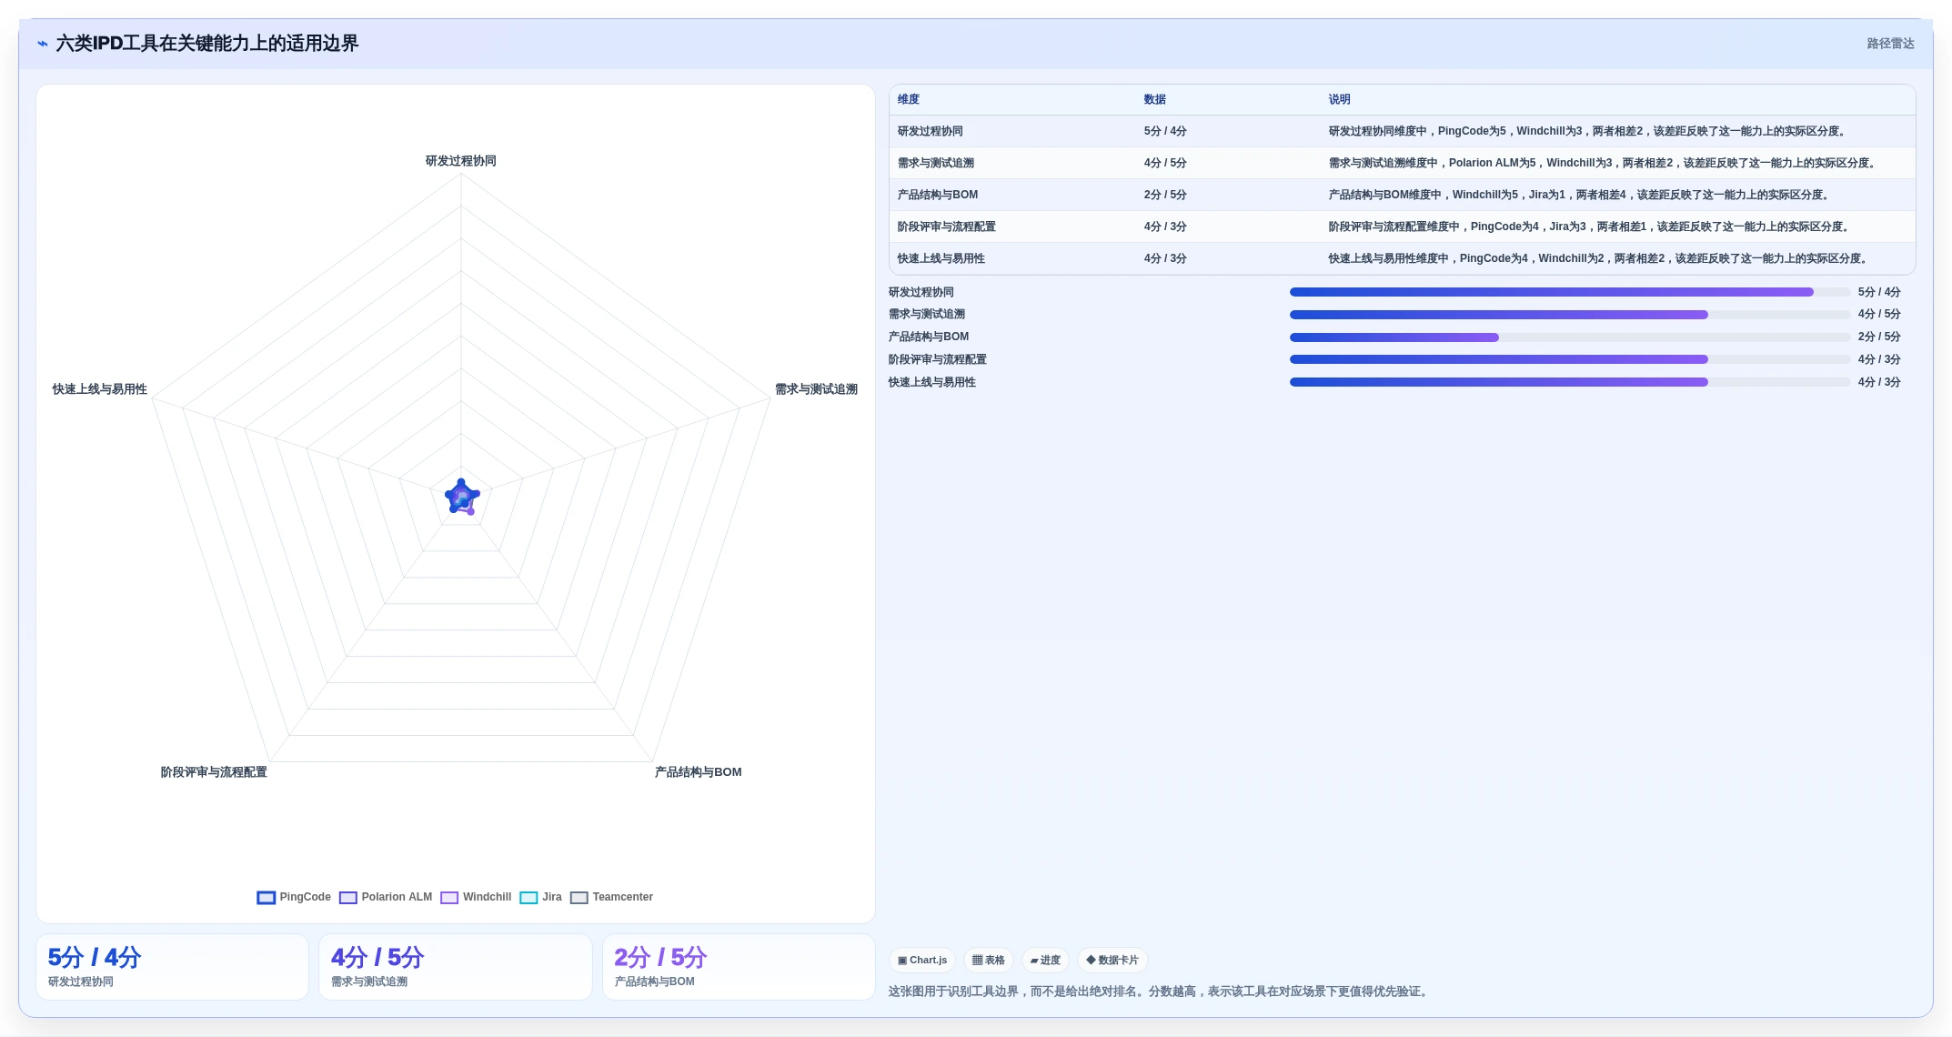Click the 六类IPD工具 page title
This screenshot has height=1037, width=1952.
point(207,44)
